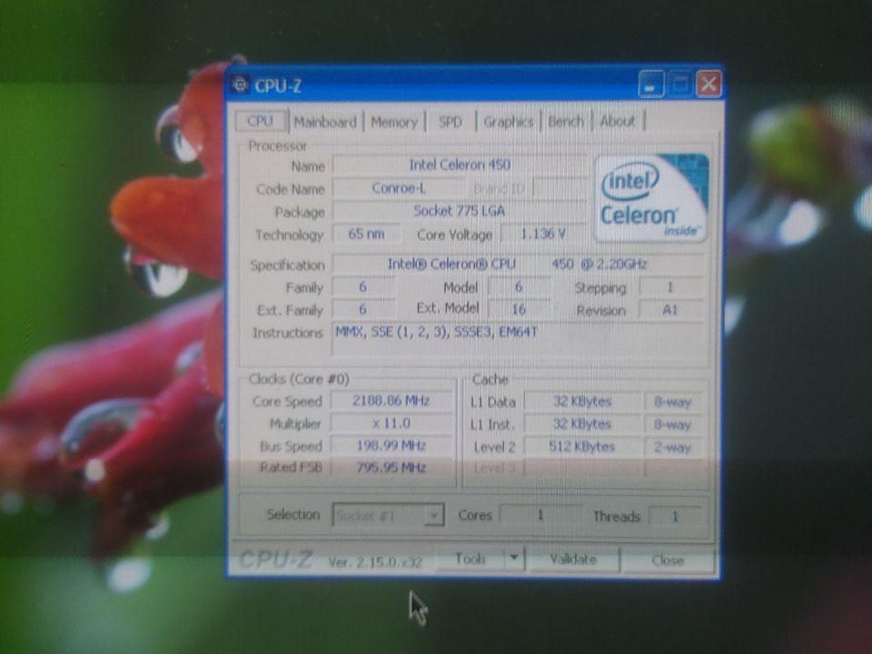Close the CPU-Z window with X

point(708,84)
